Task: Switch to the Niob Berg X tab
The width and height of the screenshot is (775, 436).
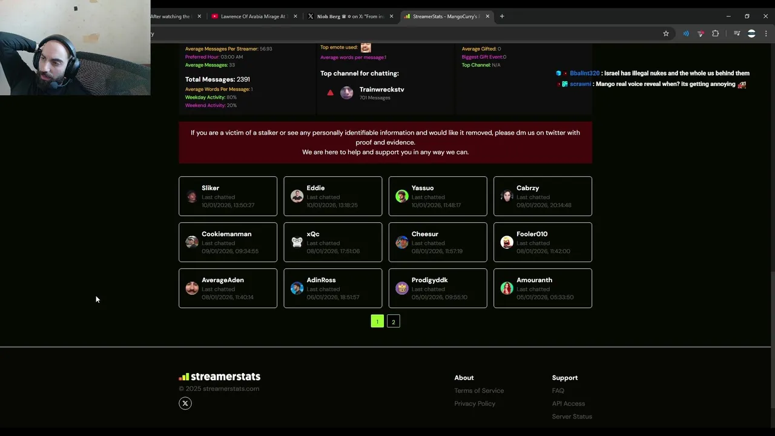Action: pyautogui.click(x=351, y=16)
